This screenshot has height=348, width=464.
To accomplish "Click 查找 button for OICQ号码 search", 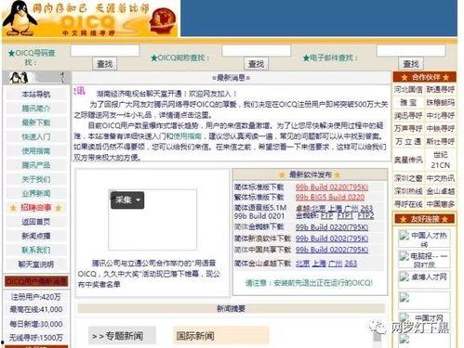I will coord(105,64).
